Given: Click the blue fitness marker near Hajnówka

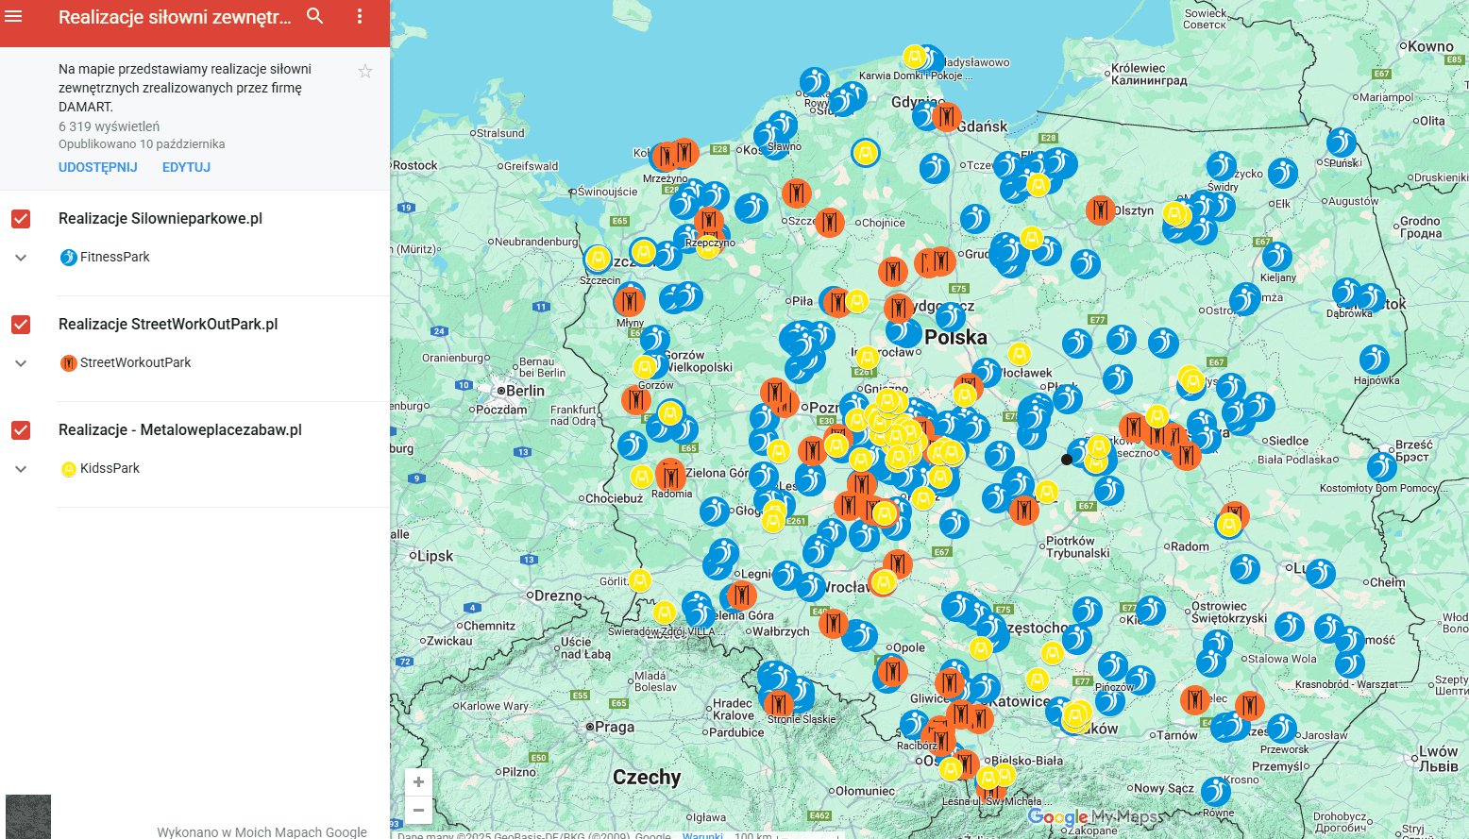Looking at the screenshot, I should tap(1374, 360).
